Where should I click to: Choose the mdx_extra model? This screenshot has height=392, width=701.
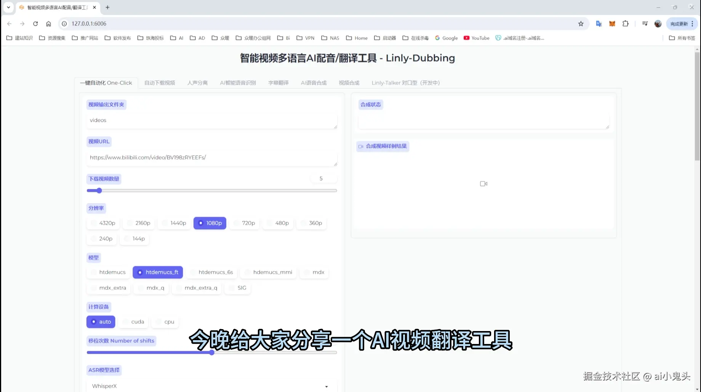coord(108,288)
